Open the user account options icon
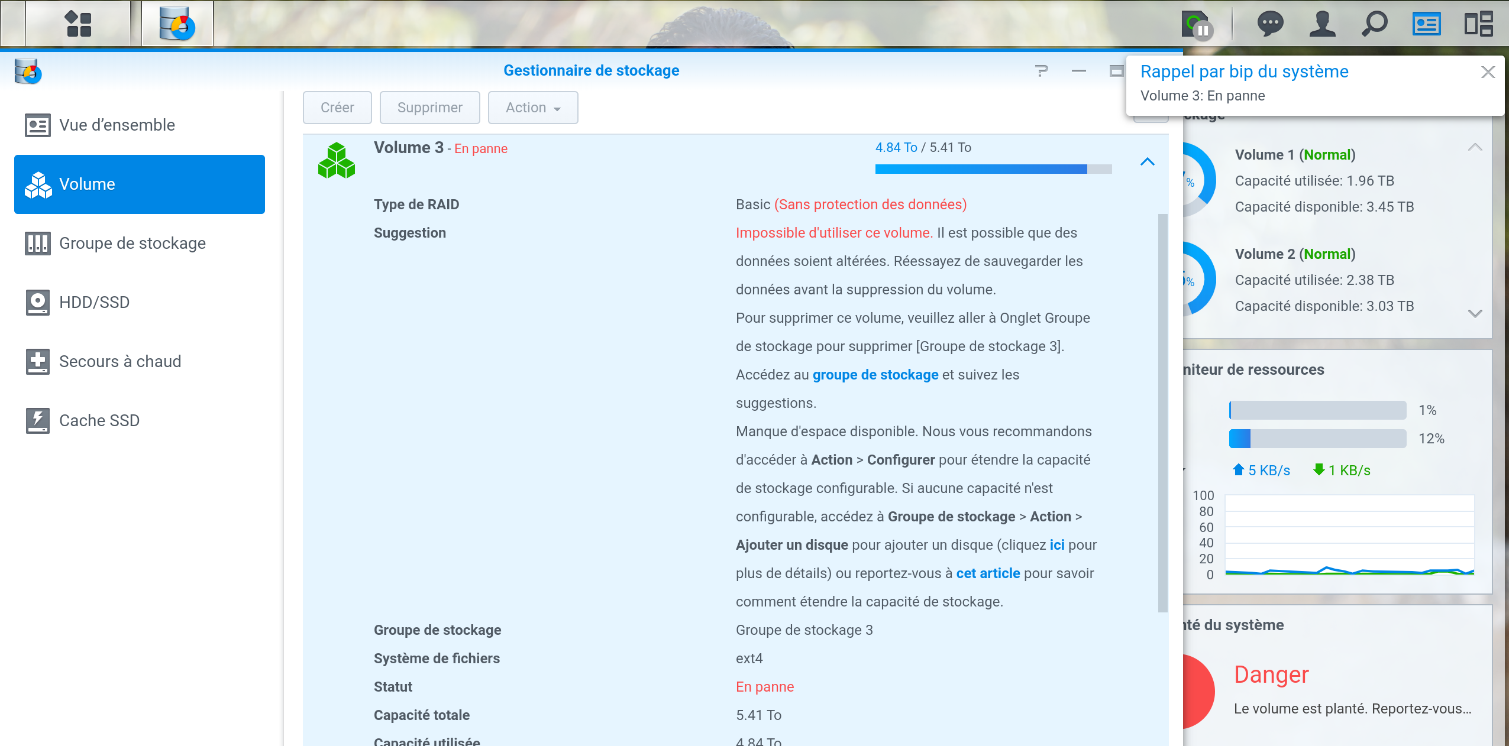 pyautogui.click(x=1322, y=24)
